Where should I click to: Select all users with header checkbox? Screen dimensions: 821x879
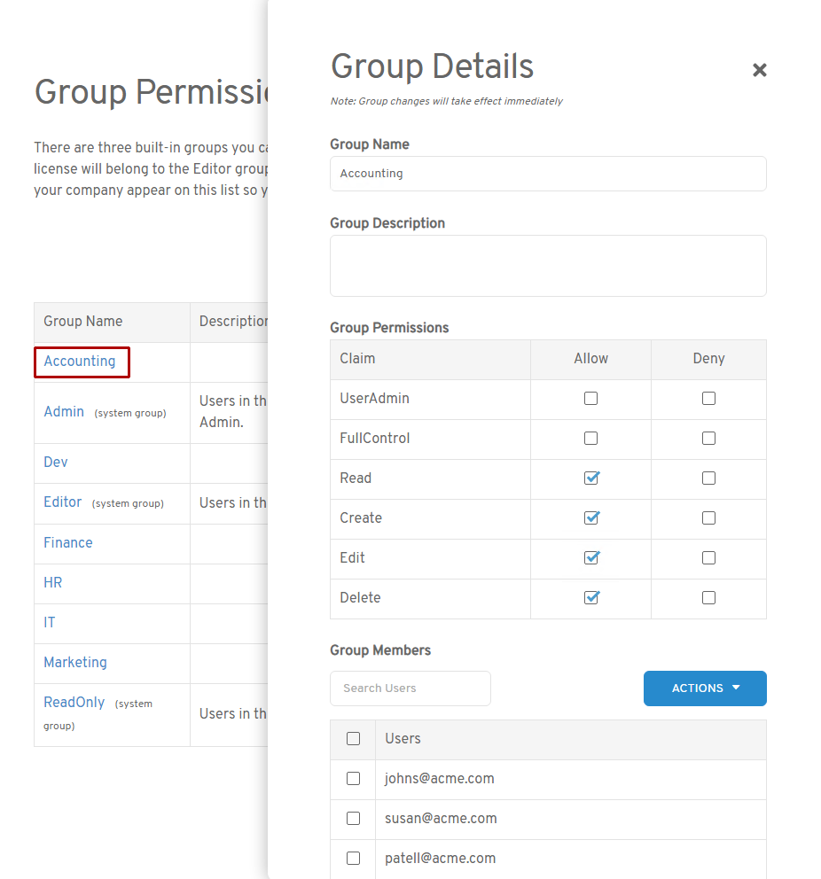[x=353, y=739]
